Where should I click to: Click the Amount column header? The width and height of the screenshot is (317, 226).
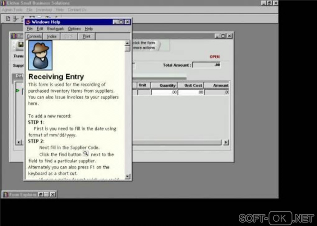coord(217,85)
